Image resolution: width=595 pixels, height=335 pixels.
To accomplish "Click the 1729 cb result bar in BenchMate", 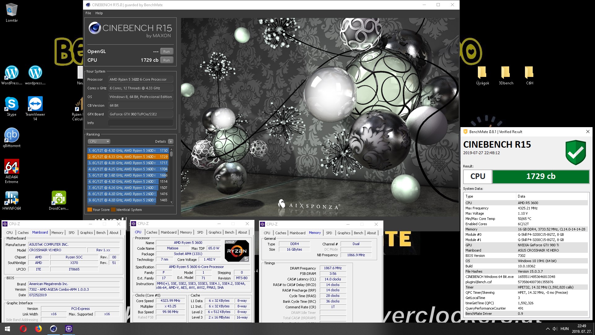I will coord(541,176).
